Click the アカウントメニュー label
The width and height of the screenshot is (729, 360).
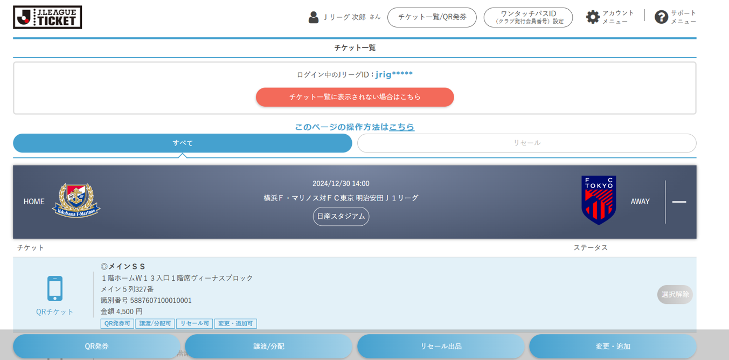pos(618,17)
